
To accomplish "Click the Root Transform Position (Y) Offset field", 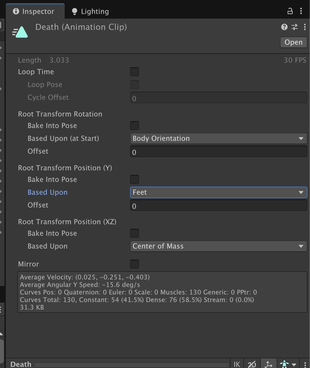I will point(218,205).
